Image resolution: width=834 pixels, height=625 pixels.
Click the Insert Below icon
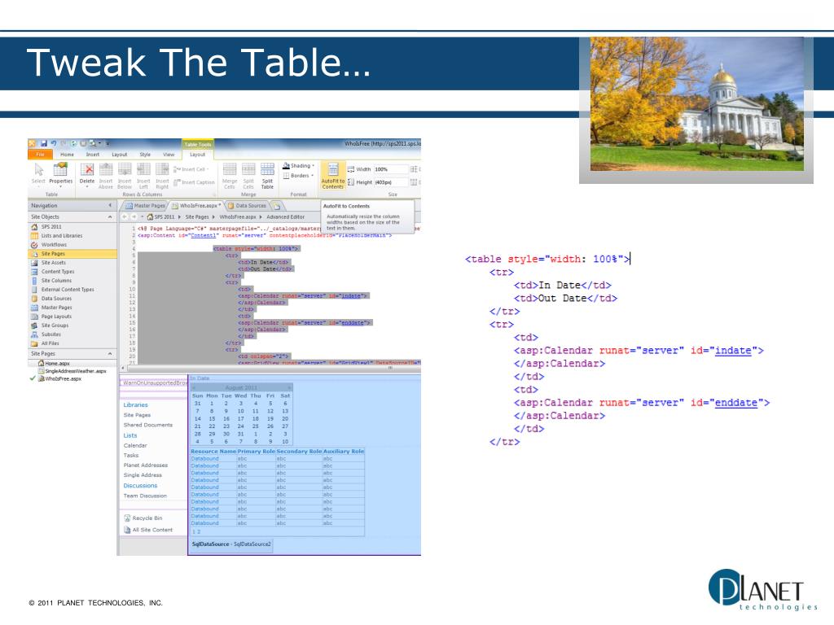[125, 169]
